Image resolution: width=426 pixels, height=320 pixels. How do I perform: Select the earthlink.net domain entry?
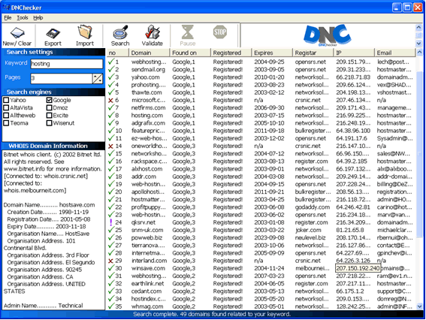coord(147,284)
